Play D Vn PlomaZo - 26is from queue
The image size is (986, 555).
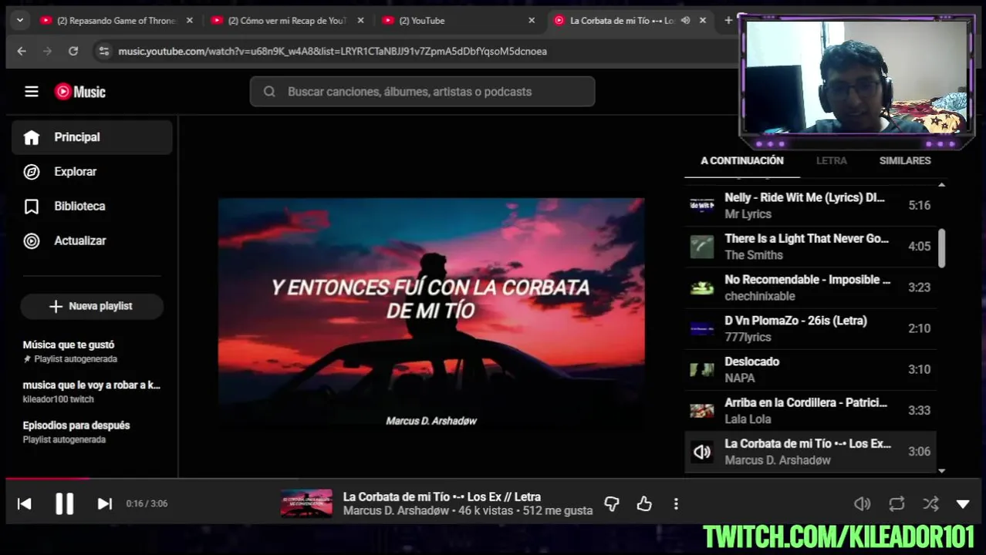point(810,328)
